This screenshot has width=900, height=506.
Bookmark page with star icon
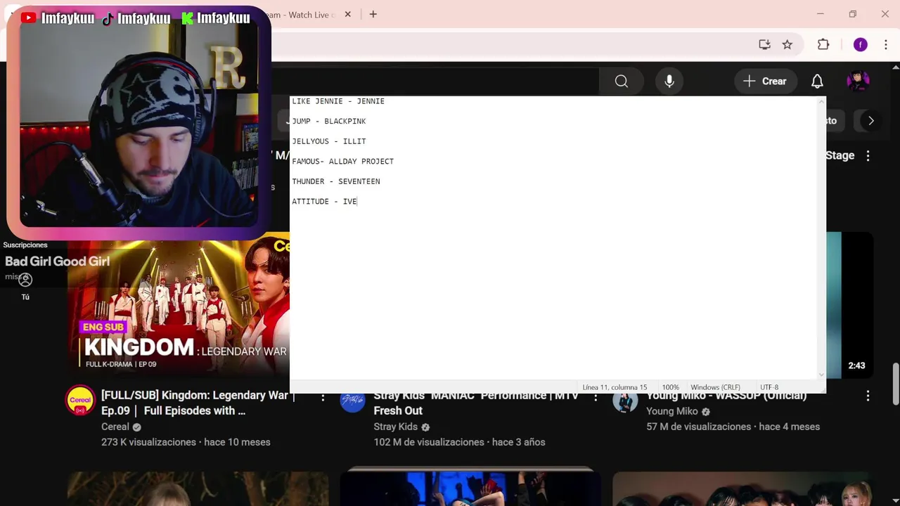click(787, 45)
